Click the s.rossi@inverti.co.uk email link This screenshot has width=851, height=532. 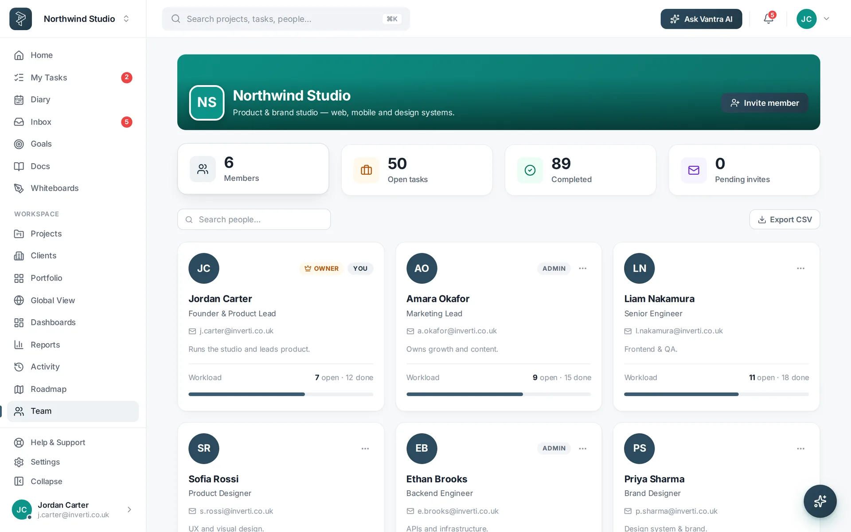(236, 511)
